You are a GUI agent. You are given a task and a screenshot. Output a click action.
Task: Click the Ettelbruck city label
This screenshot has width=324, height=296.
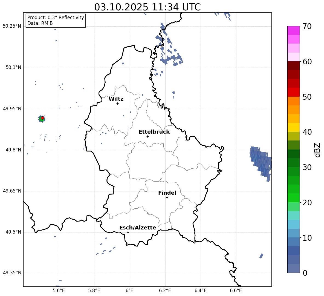coord(154,132)
